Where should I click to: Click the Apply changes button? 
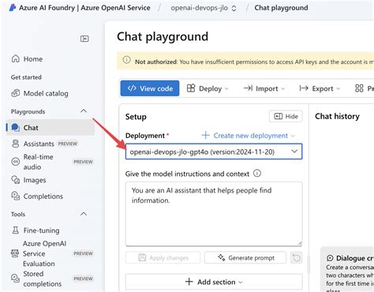(x=163, y=258)
